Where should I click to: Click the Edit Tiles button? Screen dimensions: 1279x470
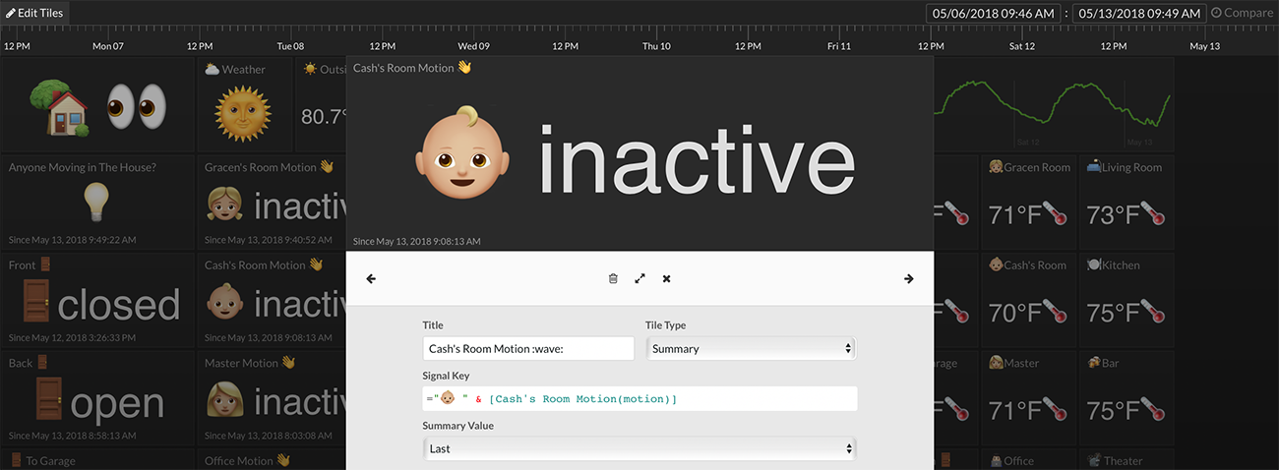coord(37,13)
